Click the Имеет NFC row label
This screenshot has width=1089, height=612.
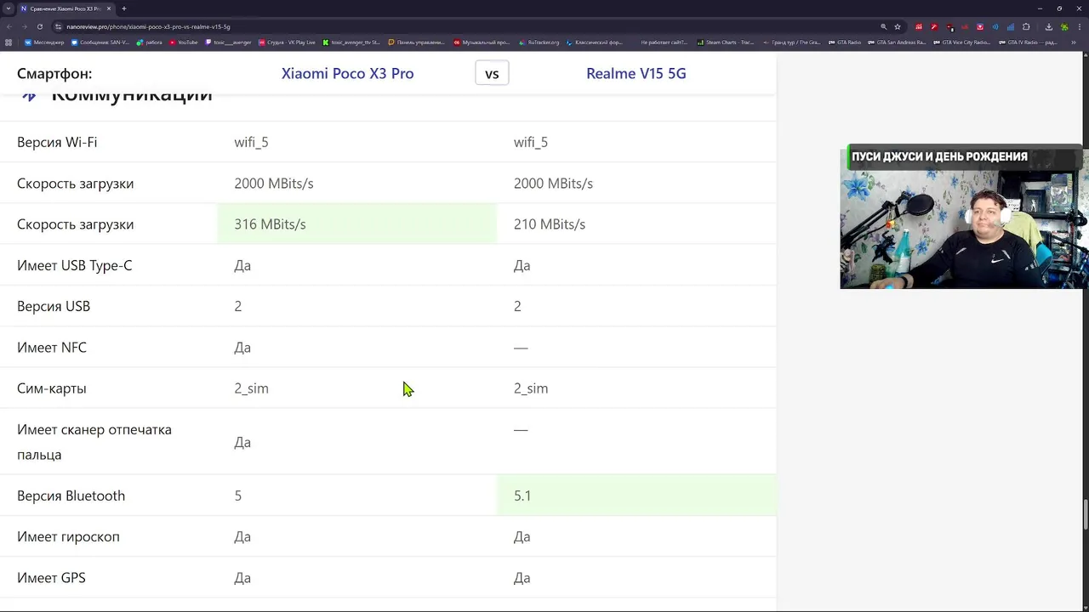pyautogui.click(x=52, y=347)
